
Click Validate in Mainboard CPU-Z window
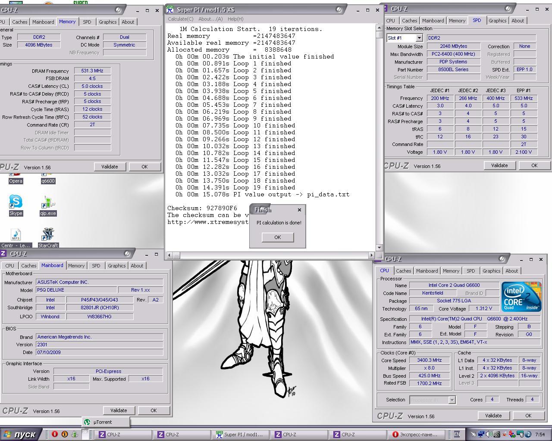[119, 410]
